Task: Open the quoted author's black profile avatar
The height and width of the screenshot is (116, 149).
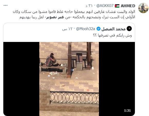Action: 129,29
